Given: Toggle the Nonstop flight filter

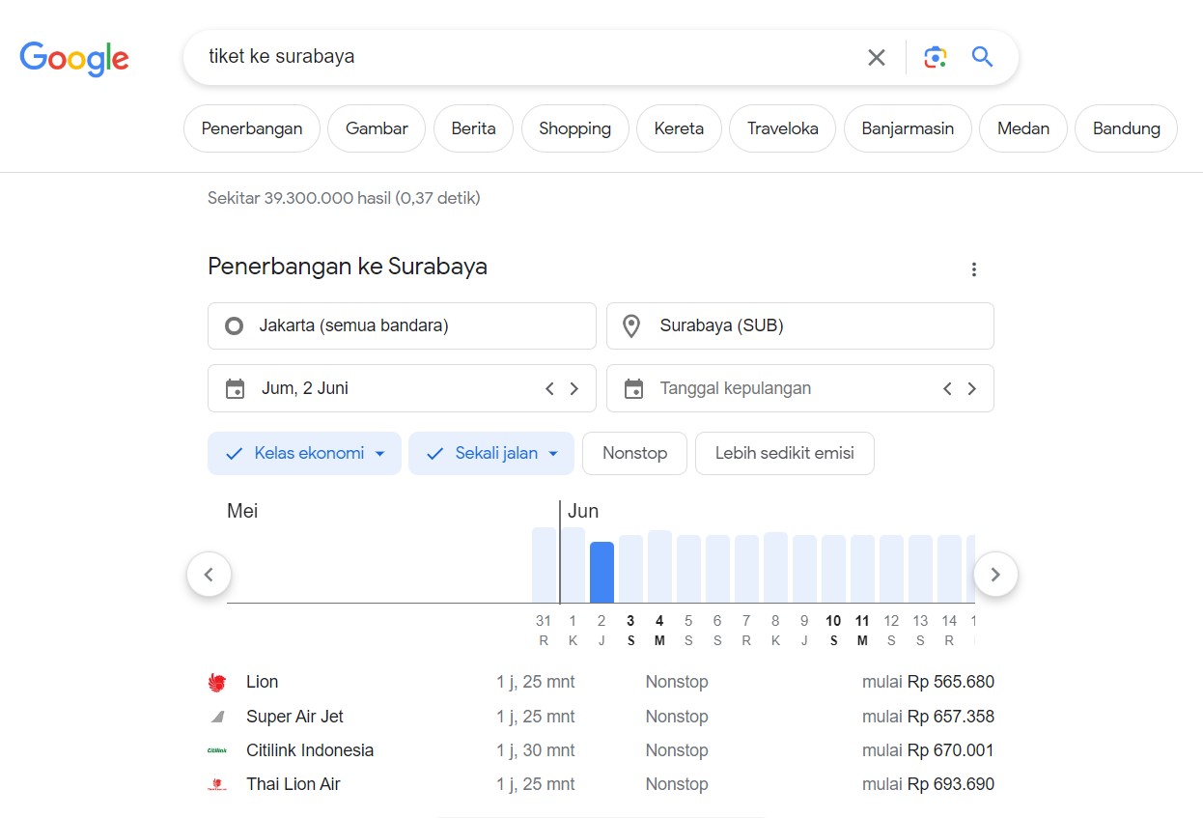Looking at the screenshot, I should 634,453.
